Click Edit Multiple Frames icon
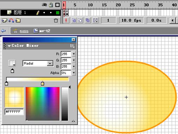The image size is (178, 134). click(x=88, y=21)
